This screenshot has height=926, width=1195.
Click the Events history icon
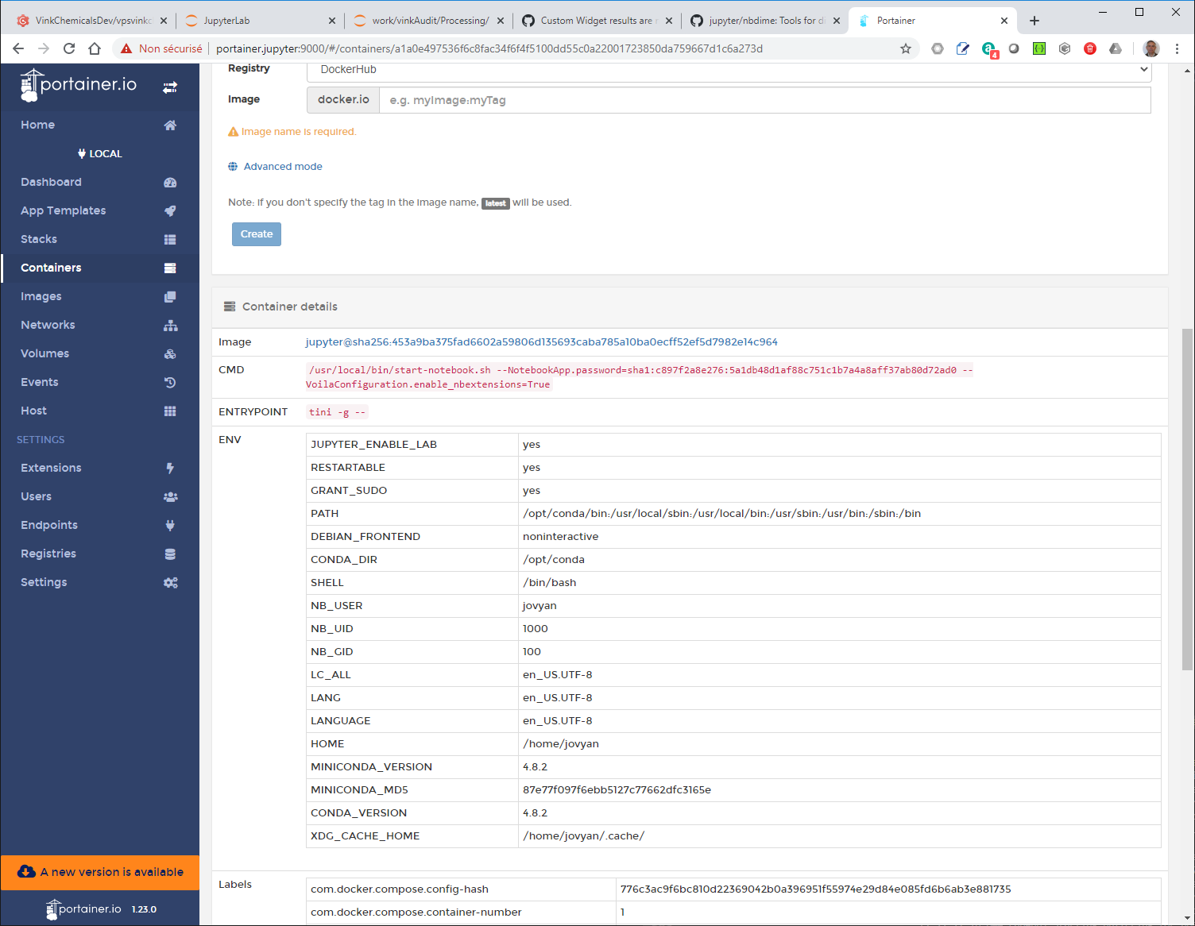pyautogui.click(x=170, y=382)
